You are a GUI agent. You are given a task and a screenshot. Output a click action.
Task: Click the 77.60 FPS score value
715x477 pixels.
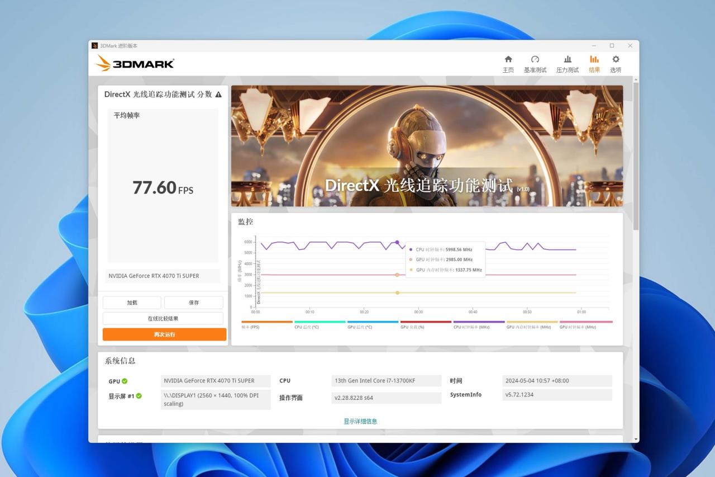[163, 188]
